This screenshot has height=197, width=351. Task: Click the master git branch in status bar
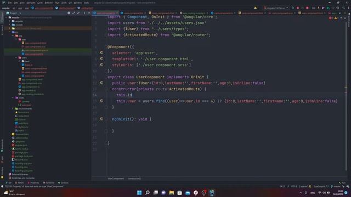pyautogui.click(x=336, y=186)
